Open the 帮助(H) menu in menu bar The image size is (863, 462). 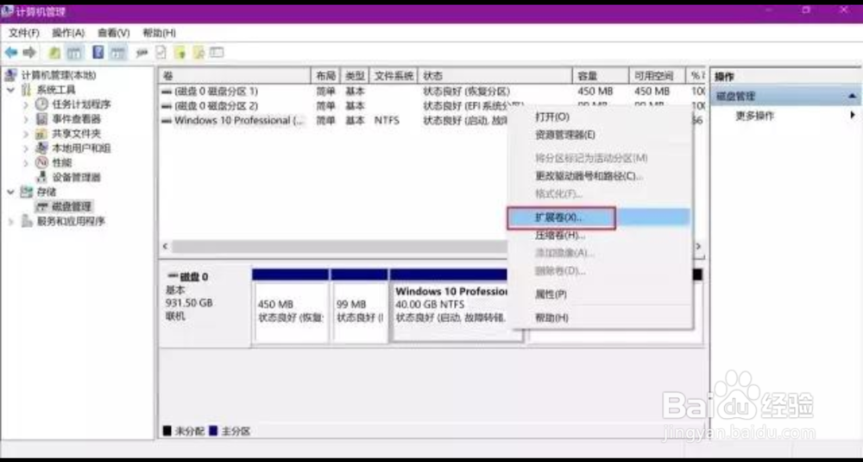pyautogui.click(x=159, y=33)
